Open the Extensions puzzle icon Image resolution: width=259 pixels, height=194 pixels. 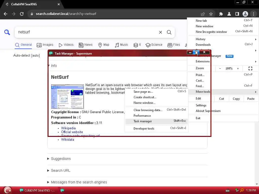tap(221, 14)
